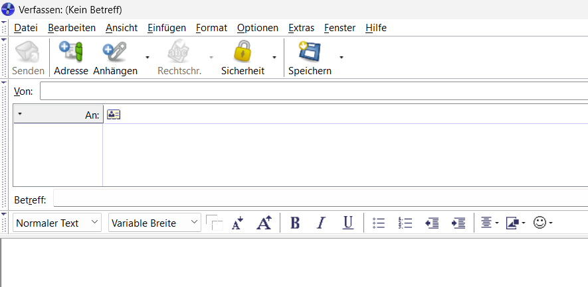Screen dimensions: 588x287
Task: Apply italic formatting
Action: [x=321, y=223]
